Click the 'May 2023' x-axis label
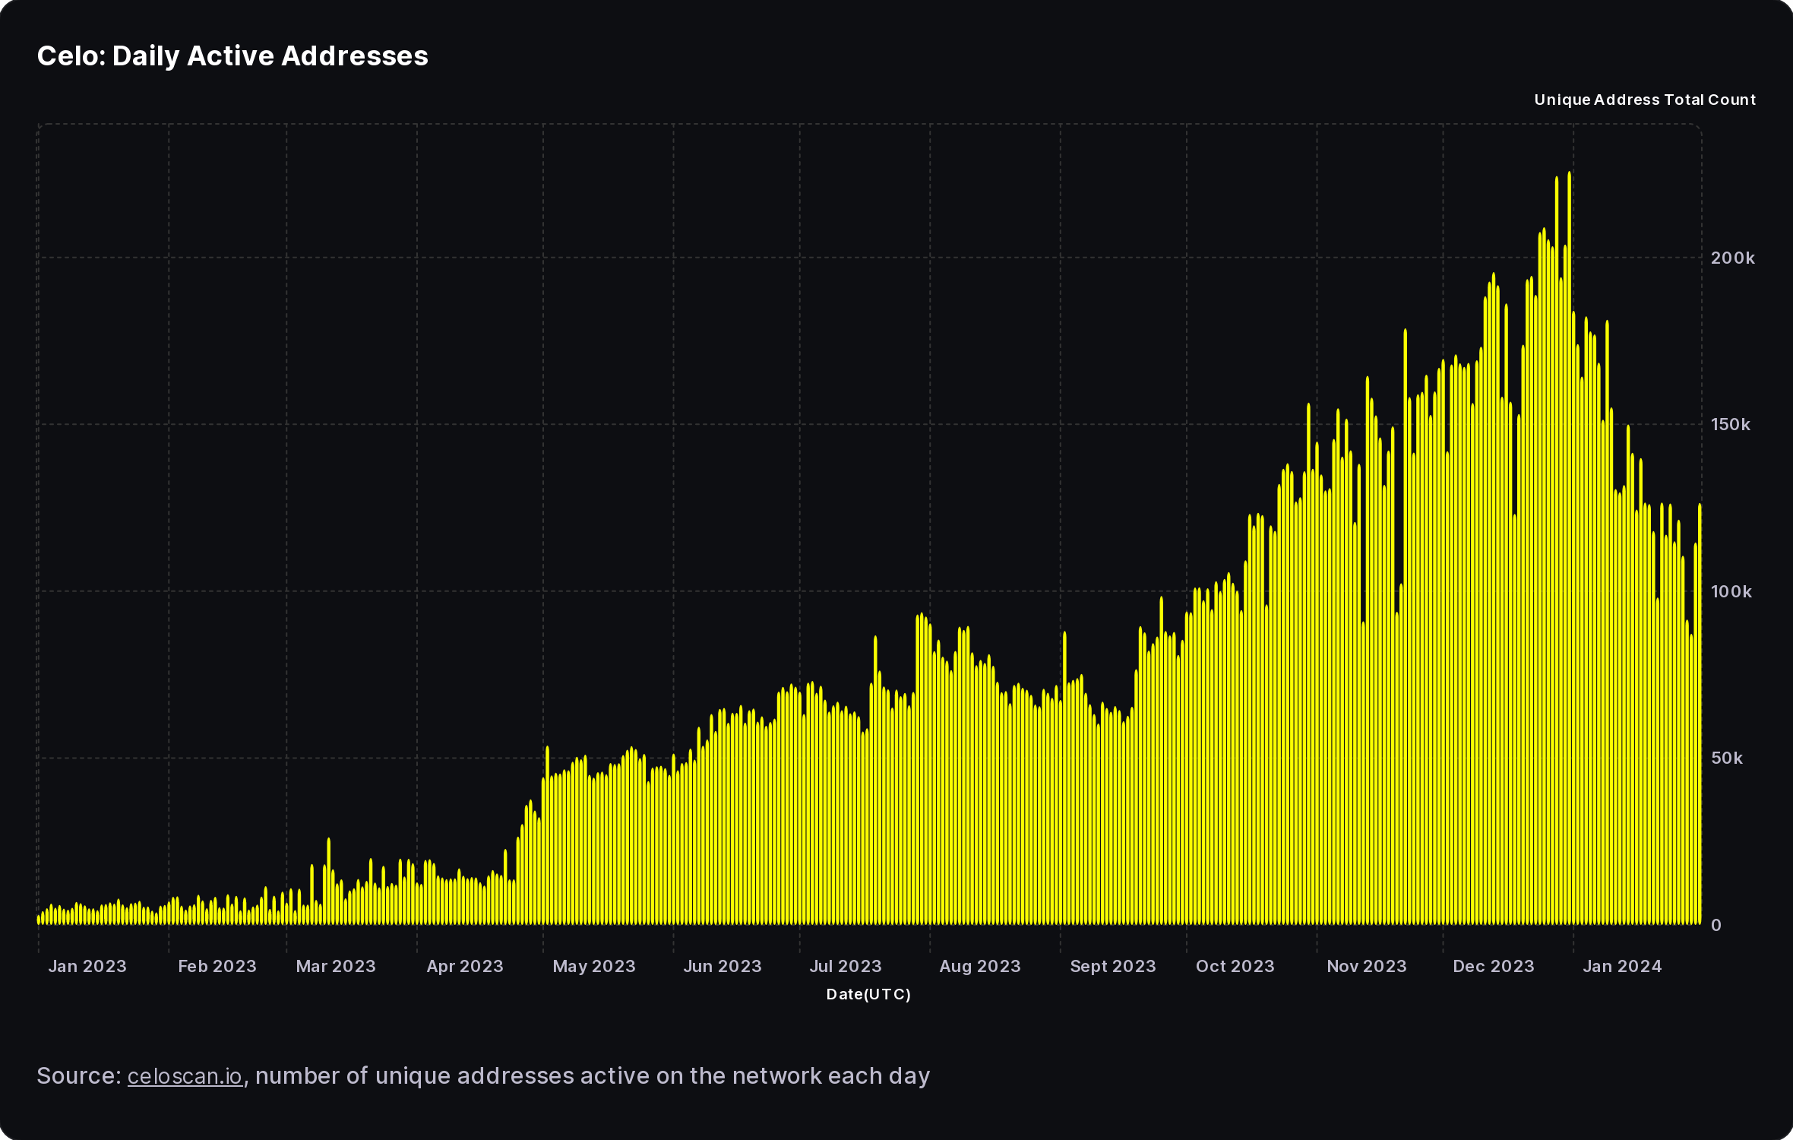Screen dimensions: 1793x1140 594,966
